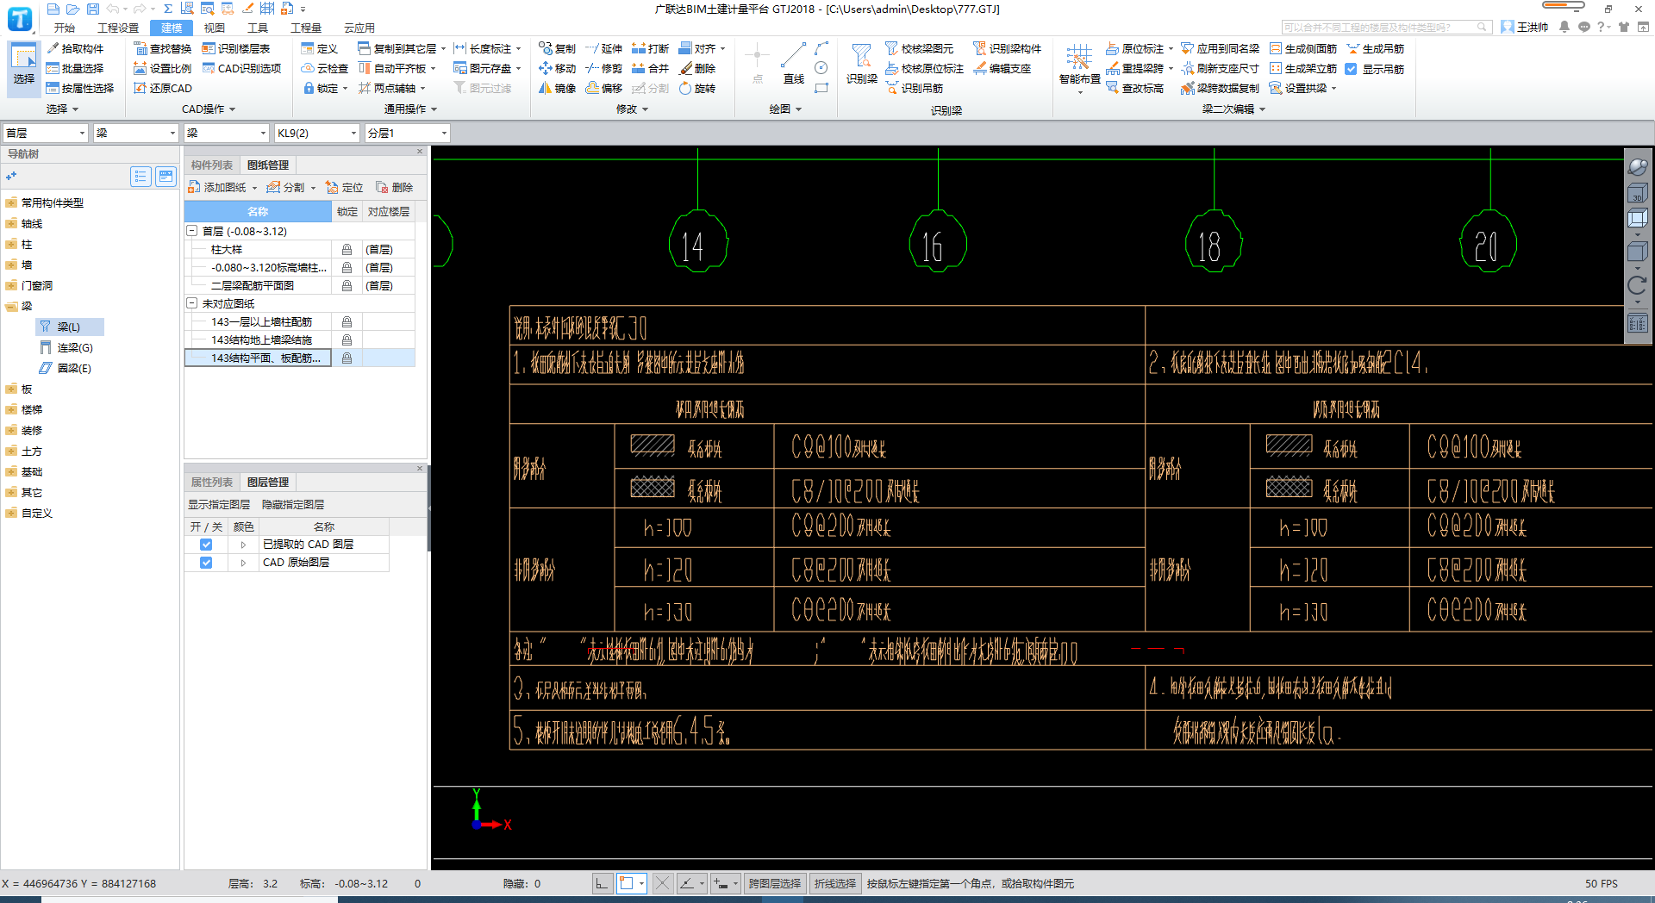The image size is (1655, 903).
Task: Click the 合并 merge tool
Action: pyautogui.click(x=650, y=68)
